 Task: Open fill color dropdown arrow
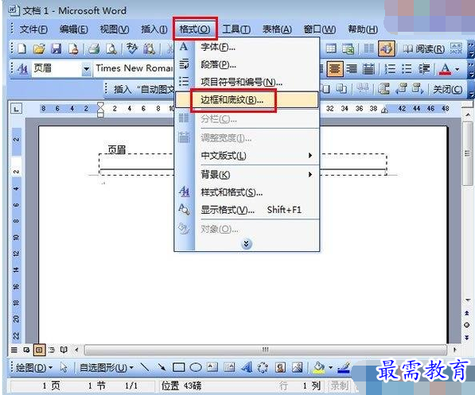click(x=330, y=368)
